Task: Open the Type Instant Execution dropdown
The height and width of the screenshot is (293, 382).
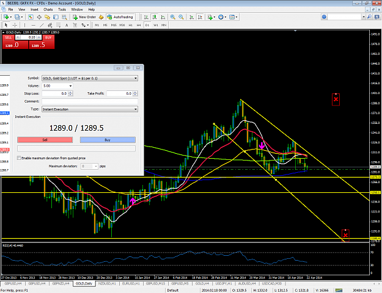Action: pyautogui.click(x=90, y=109)
